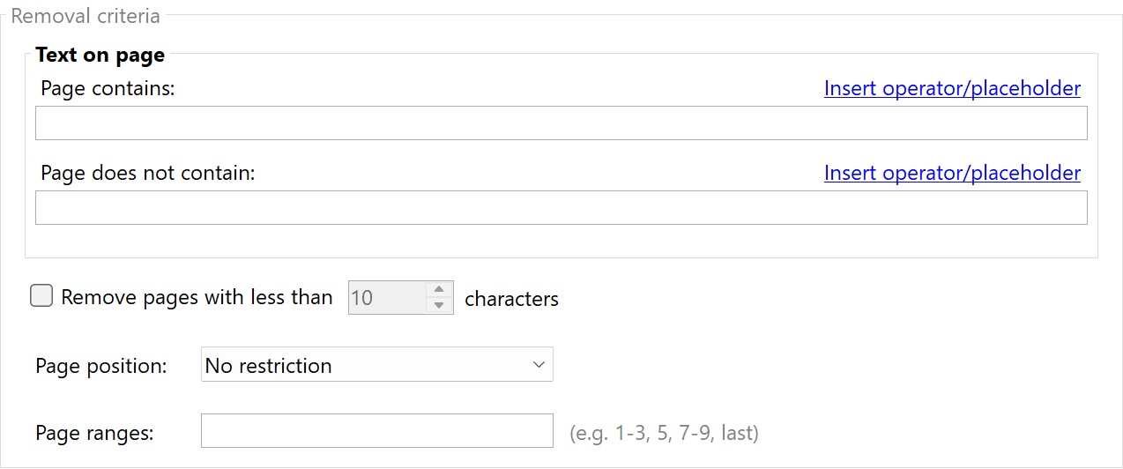Click the "characters" label after the spinner
The height and width of the screenshot is (469, 1123).
point(511,299)
